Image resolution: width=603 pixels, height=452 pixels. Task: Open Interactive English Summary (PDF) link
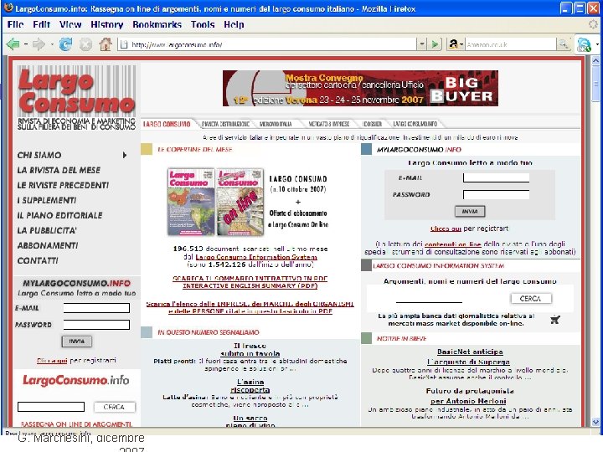point(250,286)
